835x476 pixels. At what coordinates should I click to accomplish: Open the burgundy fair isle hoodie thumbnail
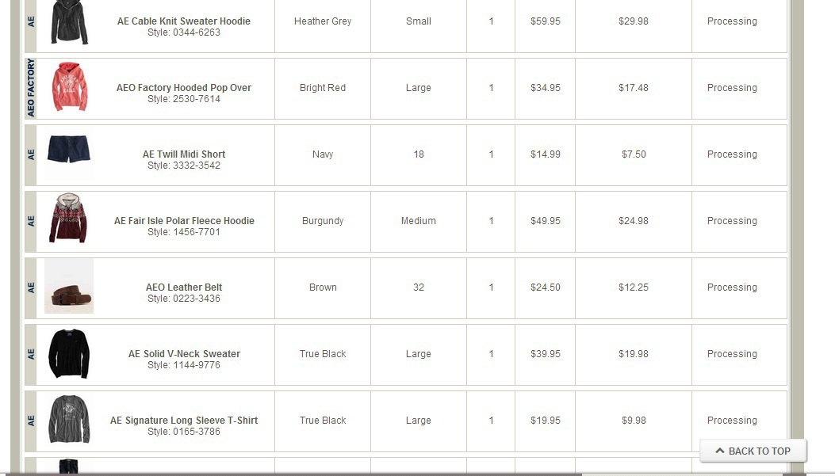click(69, 218)
